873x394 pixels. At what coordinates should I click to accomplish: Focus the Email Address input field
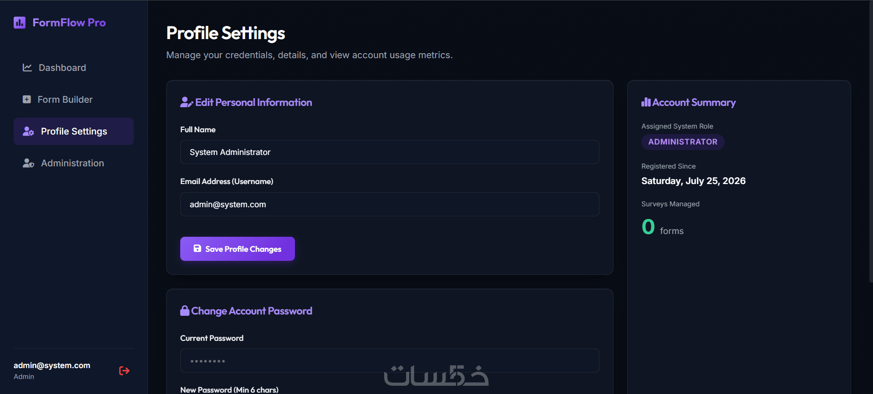[390, 204]
